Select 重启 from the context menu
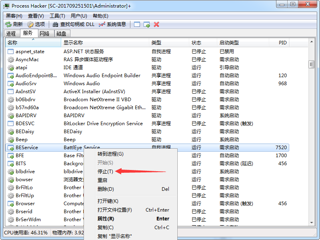320x240 pixels. 102,180
